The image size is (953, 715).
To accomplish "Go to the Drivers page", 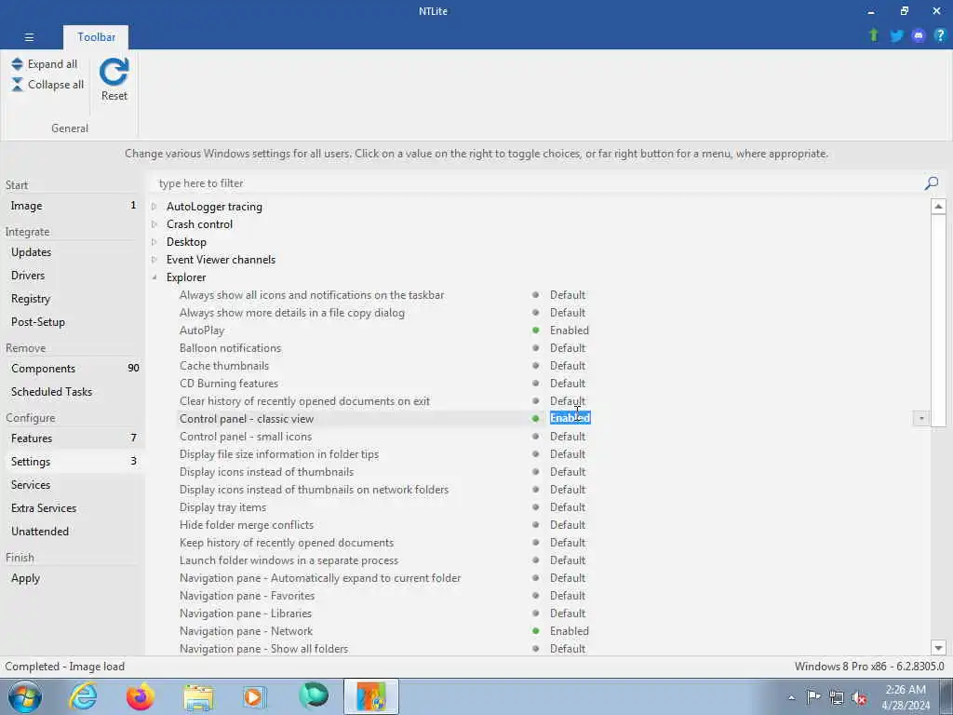I will (73, 276).
